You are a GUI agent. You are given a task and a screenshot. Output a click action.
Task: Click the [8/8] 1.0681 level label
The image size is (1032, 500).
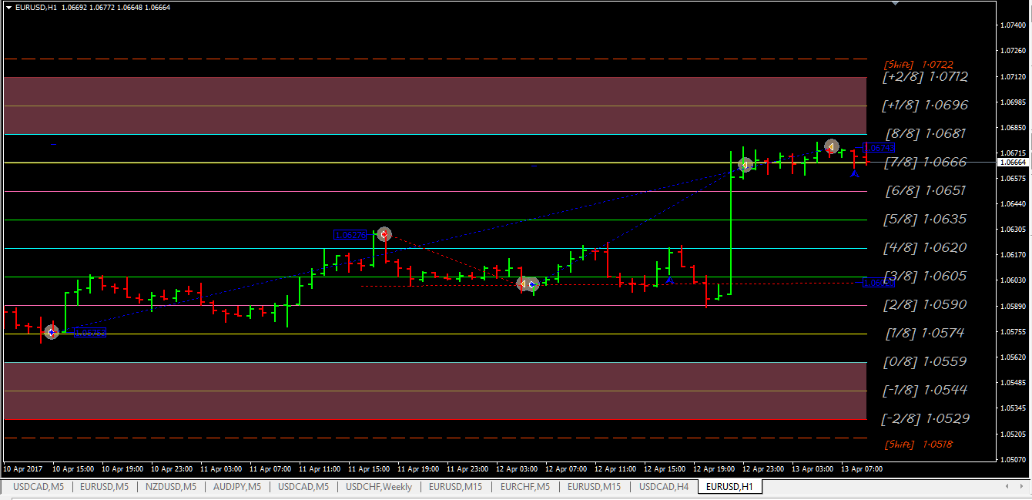(926, 133)
